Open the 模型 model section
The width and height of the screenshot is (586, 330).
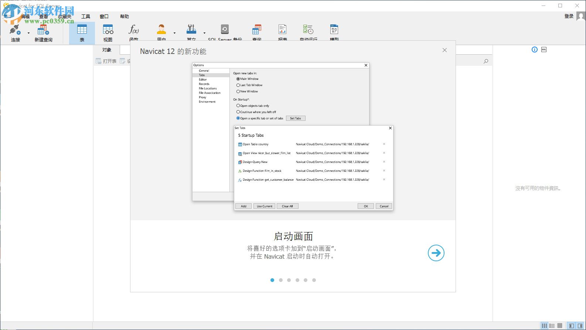(x=334, y=33)
